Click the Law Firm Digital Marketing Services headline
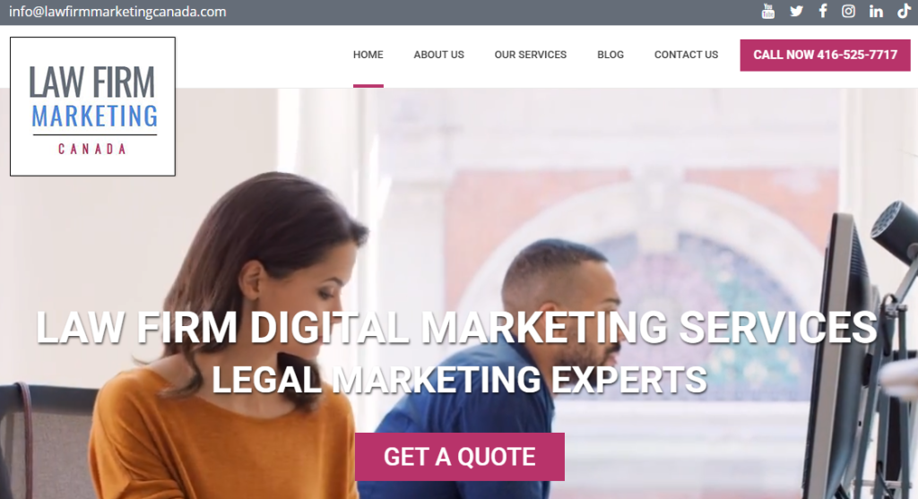Viewport: 918px width, 499px height. (x=456, y=327)
